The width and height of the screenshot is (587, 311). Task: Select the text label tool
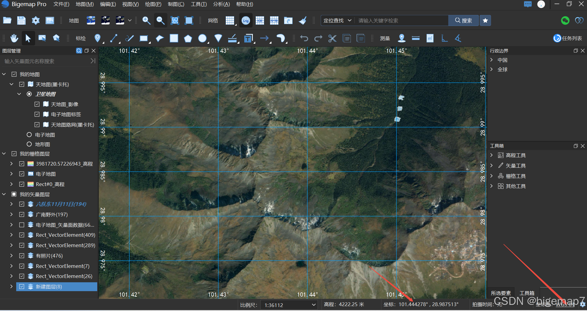pyautogui.click(x=248, y=38)
